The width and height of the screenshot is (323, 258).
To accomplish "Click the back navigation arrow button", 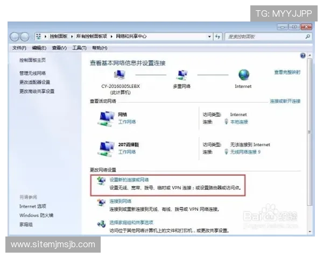I will (15, 37).
